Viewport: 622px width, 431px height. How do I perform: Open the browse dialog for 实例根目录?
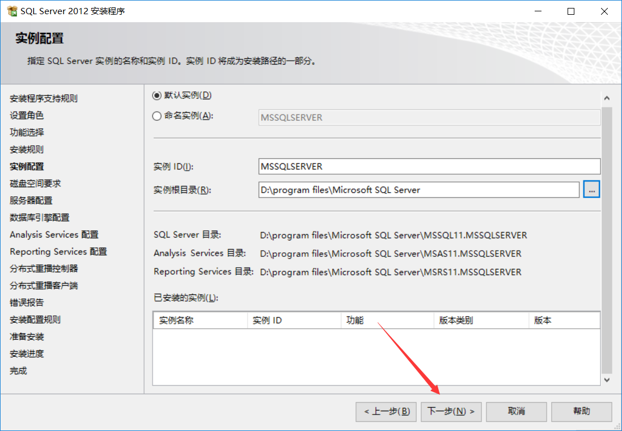click(x=591, y=189)
